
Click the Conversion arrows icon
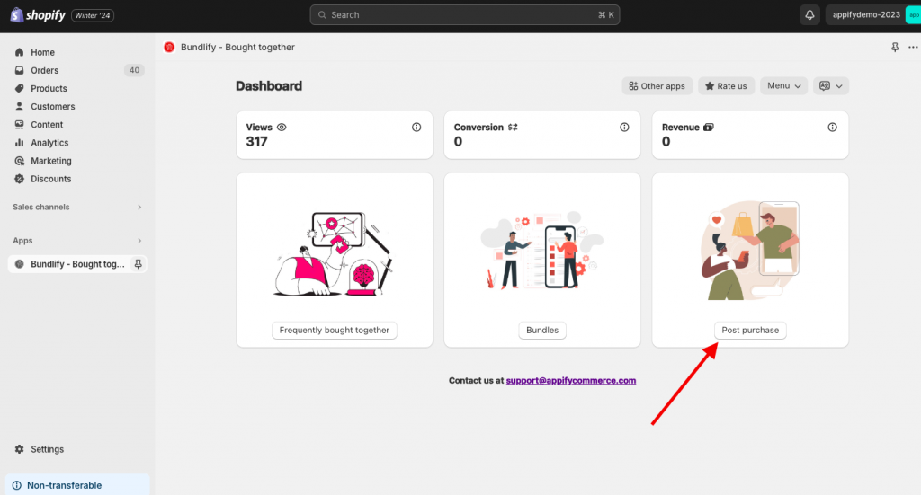coord(513,128)
